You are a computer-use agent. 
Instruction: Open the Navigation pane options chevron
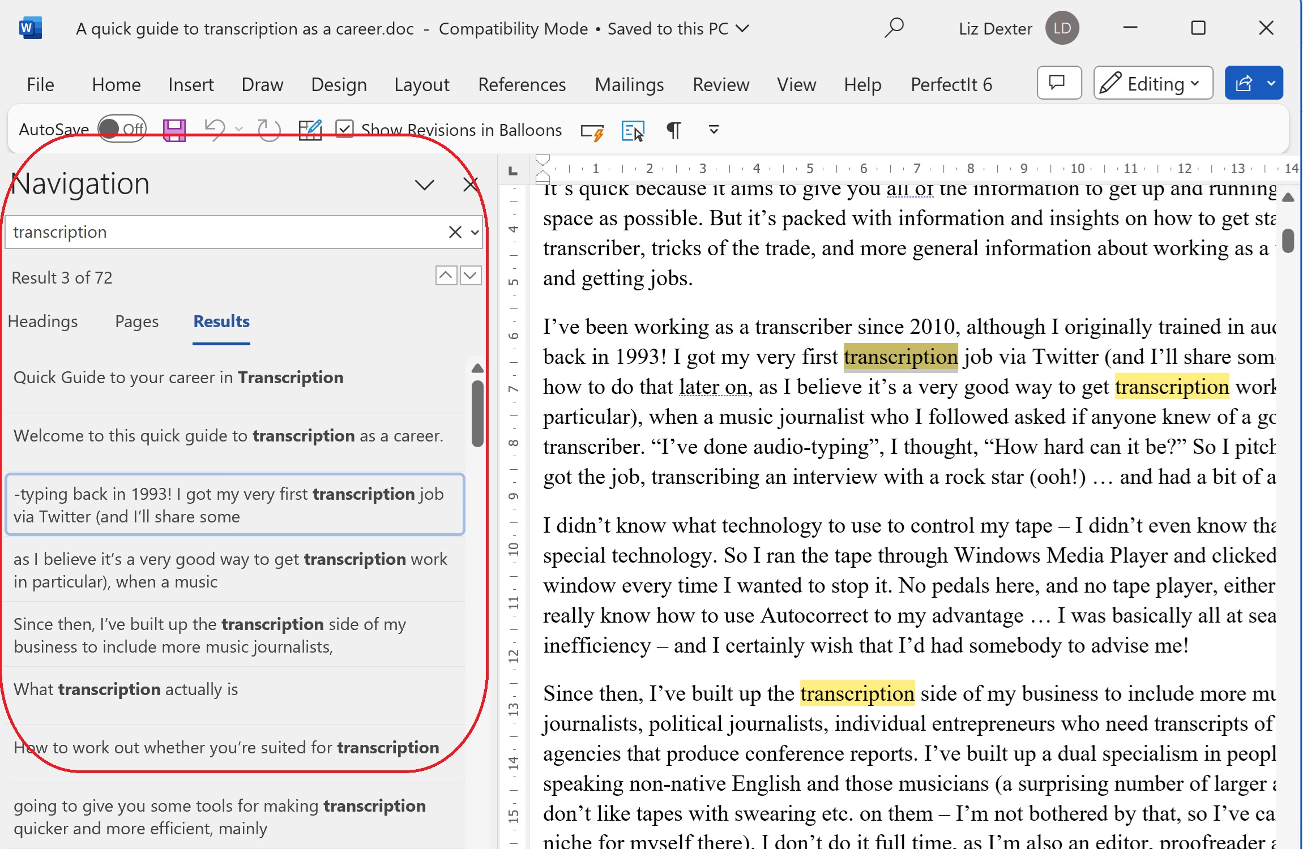tap(424, 185)
